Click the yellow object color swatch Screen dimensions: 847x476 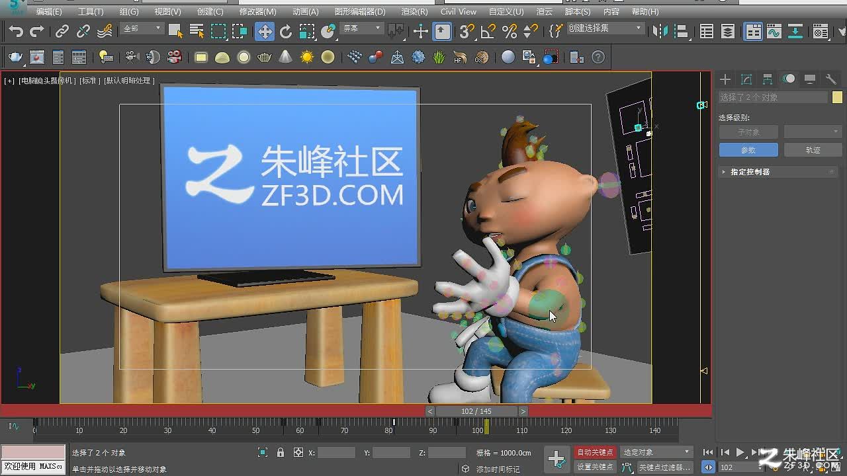pos(837,98)
